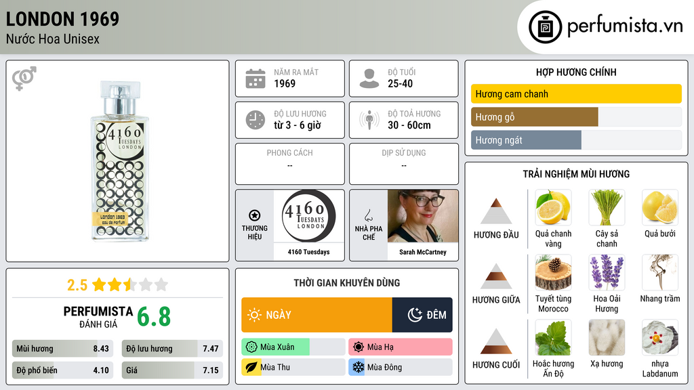Open the Xạ hương musk image
The height and width of the screenshot is (390, 694).
click(x=607, y=337)
